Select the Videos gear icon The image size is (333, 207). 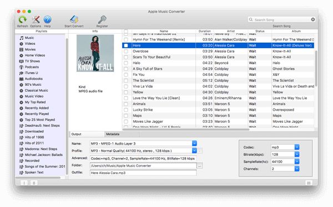[22, 44]
